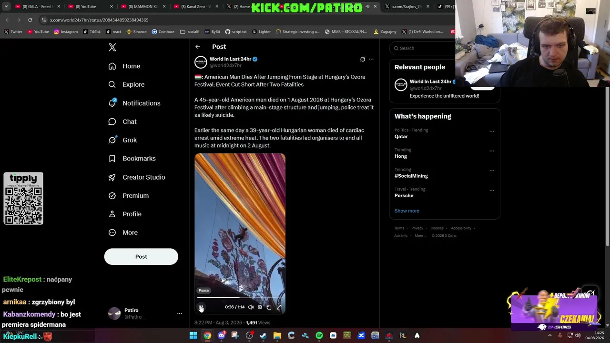
Task: Open the browser tab search dropdown
Action: click(x=6, y=7)
